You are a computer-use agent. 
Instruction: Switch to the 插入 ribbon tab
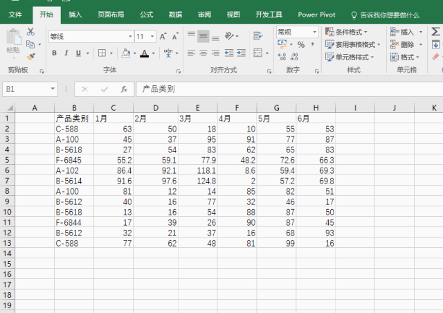tap(75, 14)
